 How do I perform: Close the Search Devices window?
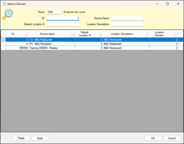(178, 4)
